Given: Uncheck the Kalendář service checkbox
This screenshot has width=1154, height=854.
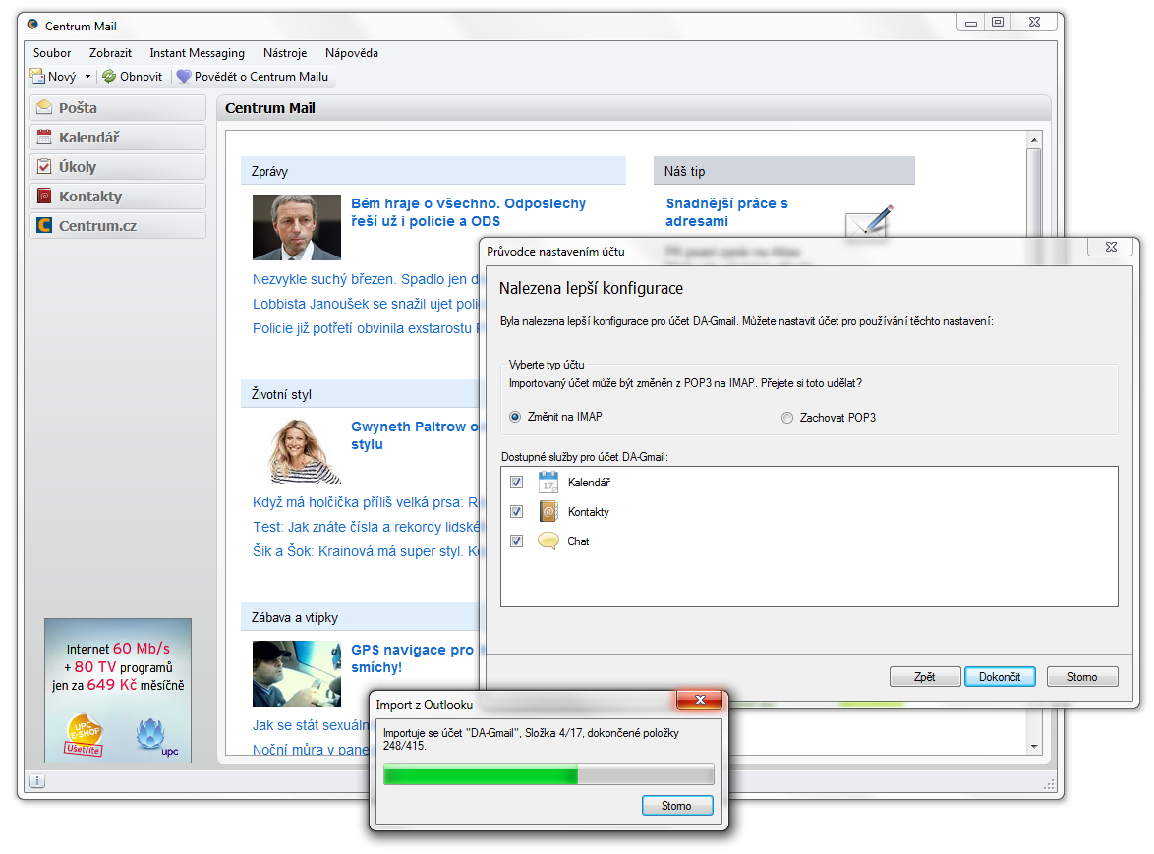Looking at the screenshot, I should pyautogui.click(x=517, y=483).
